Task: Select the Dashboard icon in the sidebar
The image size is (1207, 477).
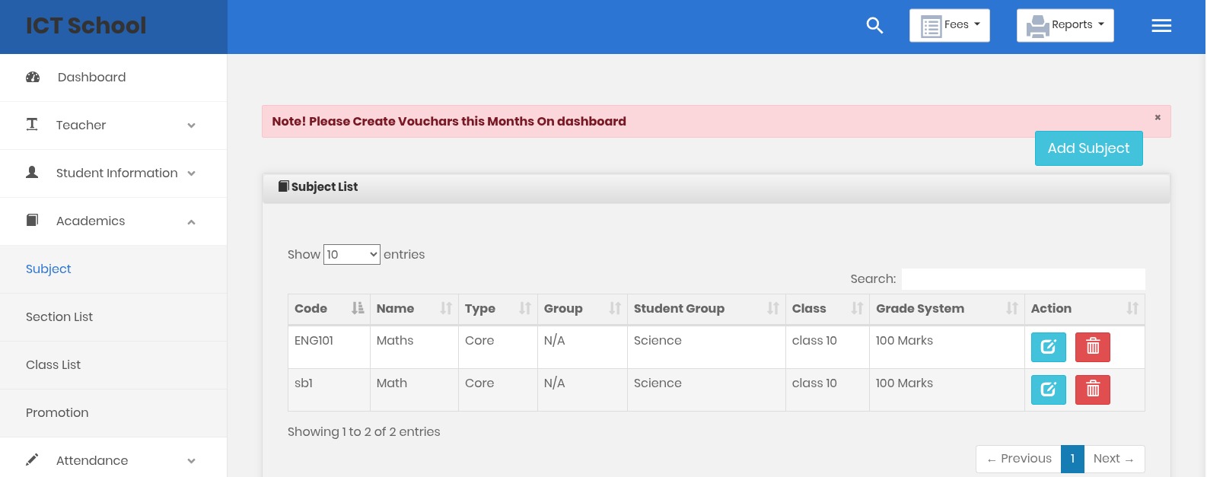Action: [32, 77]
